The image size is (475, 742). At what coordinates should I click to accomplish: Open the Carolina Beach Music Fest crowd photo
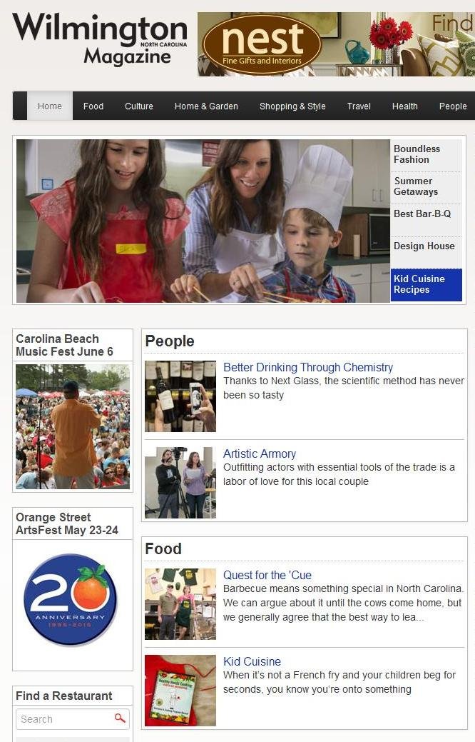(x=72, y=426)
